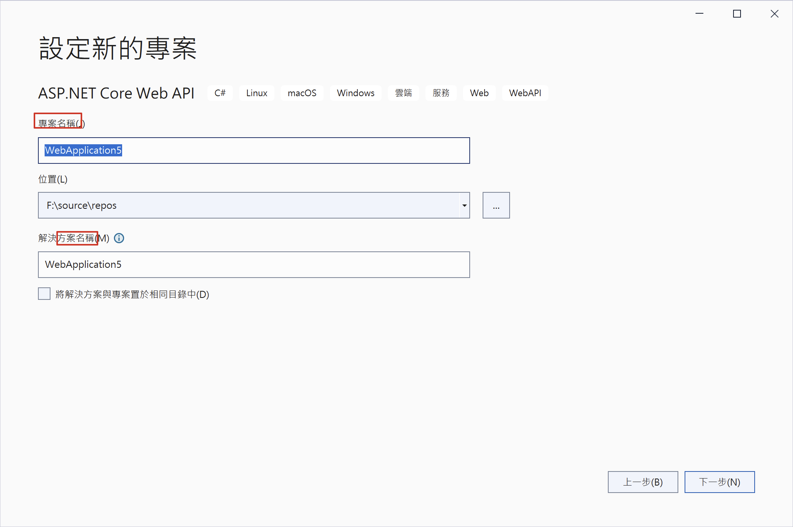This screenshot has height=527, width=793.
Task: Click the info icon beside 解決方案名稱
Action: click(x=119, y=238)
